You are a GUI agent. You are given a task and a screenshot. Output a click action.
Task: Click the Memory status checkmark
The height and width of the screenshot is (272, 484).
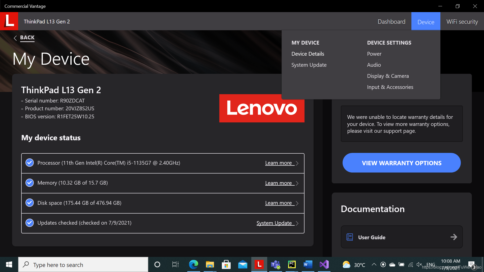(x=30, y=183)
